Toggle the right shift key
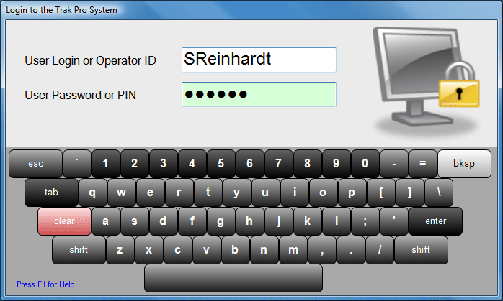This screenshot has height=301, width=503. click(421, 250)
